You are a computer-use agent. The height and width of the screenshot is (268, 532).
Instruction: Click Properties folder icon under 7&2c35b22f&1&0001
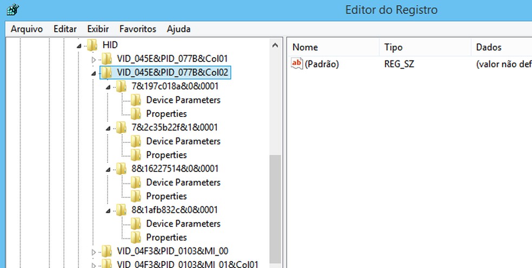(136, 155)
